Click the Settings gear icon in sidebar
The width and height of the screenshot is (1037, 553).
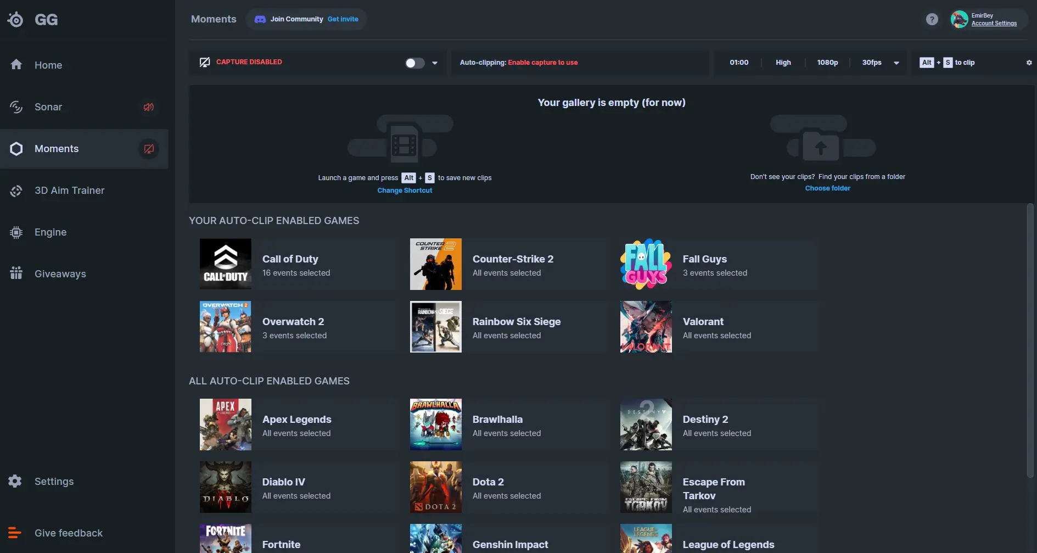coord(15,481)
